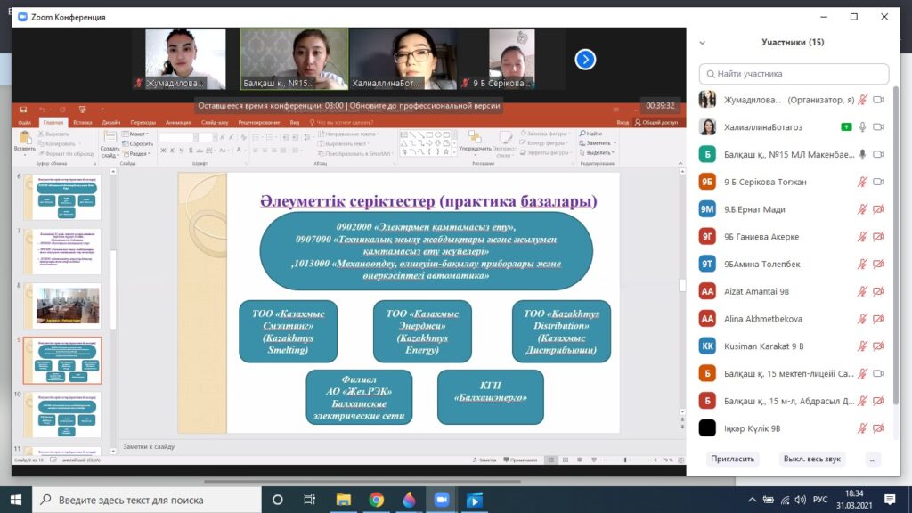This screenshot has width=912, height=513.
Task: Select slide 10 thumbnail in slide panel
Action: pos(62,415)
